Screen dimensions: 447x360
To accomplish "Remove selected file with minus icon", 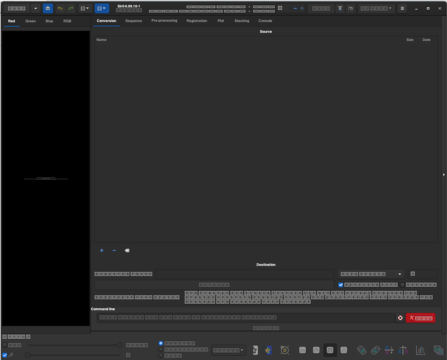I will (114, 251).
